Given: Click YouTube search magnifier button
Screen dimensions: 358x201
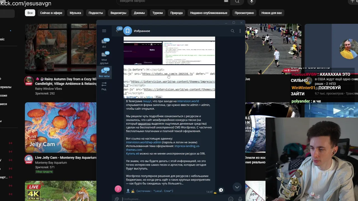Looking at the screenshot, I should tap(237, 2).
